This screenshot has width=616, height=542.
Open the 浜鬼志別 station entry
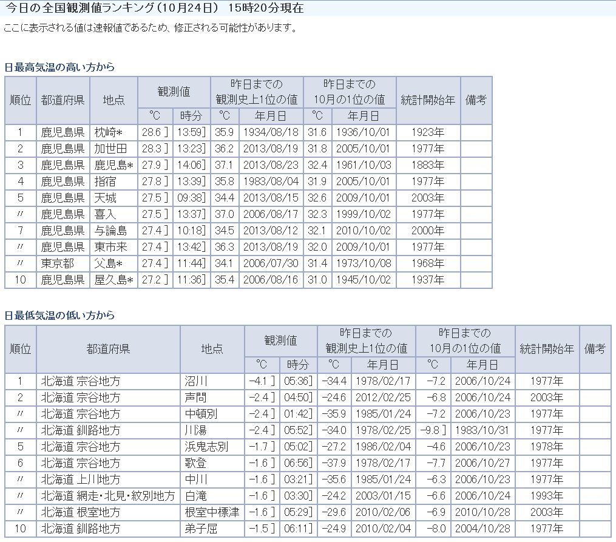click(x=207, y=447)
